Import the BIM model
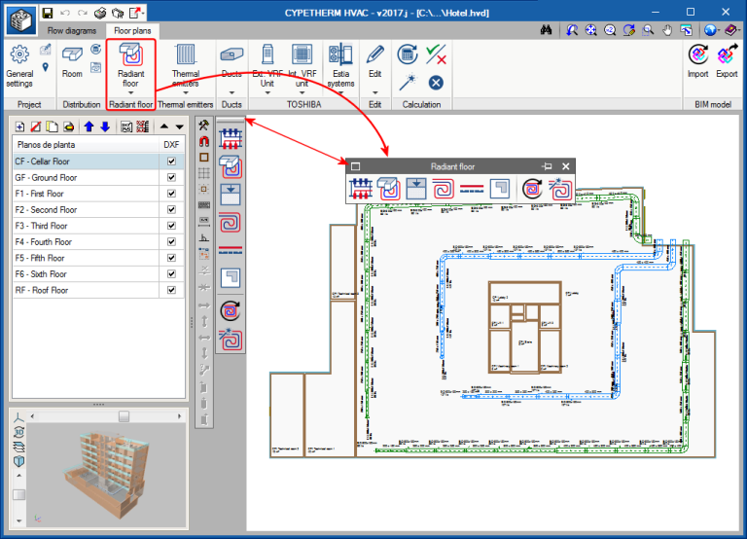The width and height of the screenshot is (747, 539). pos(698,61)
